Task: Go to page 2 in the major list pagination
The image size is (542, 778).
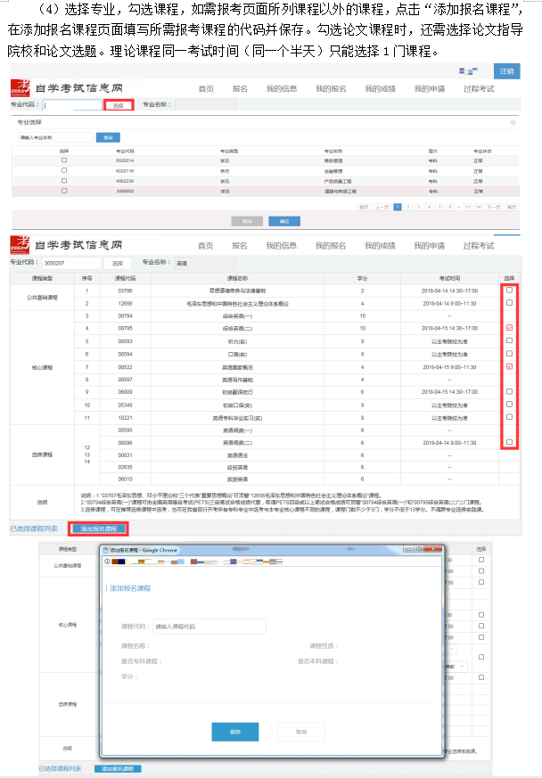Action: tap(408, 207)
